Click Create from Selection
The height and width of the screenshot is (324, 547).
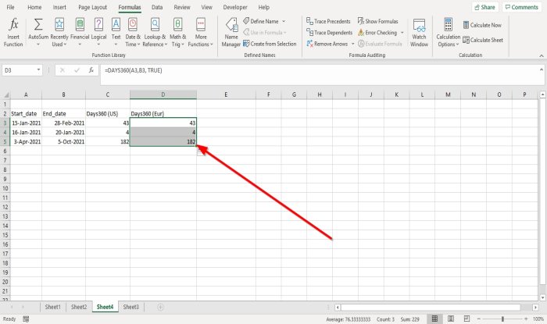(x=270, y=44)
